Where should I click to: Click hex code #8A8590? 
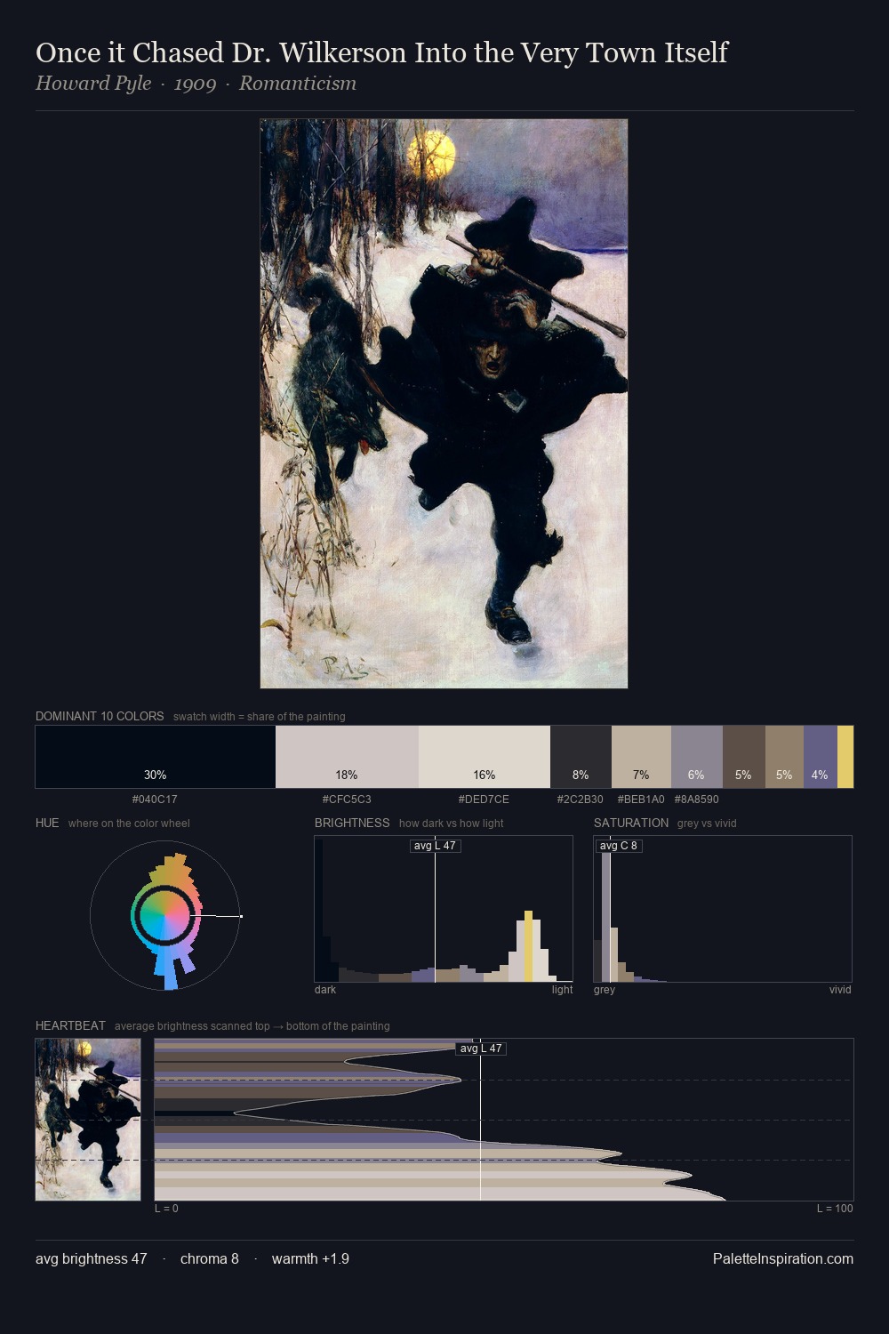pyautogui.click(x=696, y=800)
